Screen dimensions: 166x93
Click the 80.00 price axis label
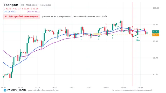(x=155, y=74)
